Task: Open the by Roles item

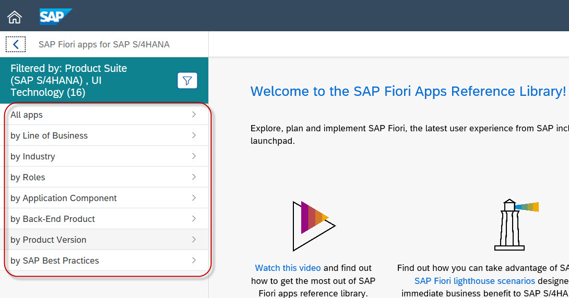Action: 104,177
